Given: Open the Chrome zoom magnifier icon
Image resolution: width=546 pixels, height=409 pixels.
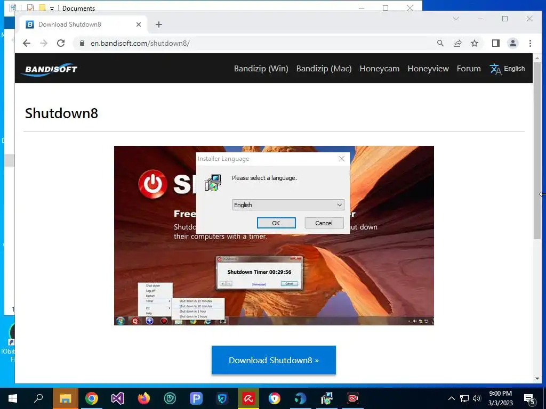Looking at the screenshot, I should [440, 43].
